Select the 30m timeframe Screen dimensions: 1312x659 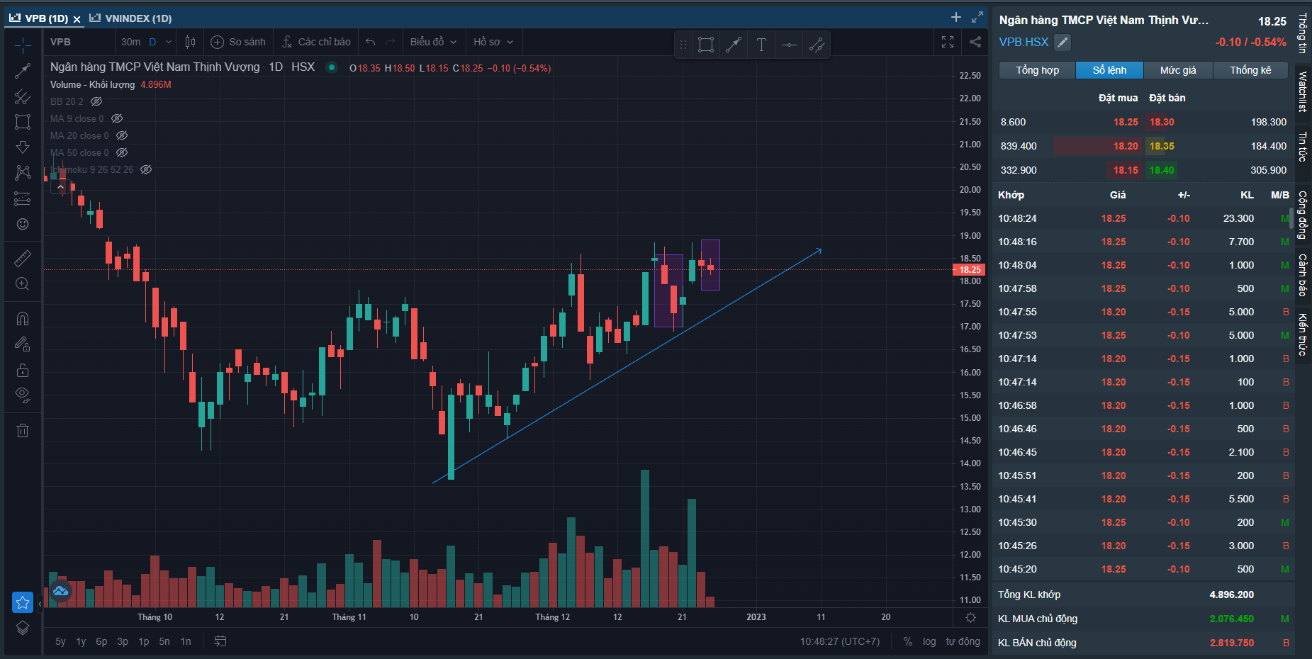coord(130,42)
